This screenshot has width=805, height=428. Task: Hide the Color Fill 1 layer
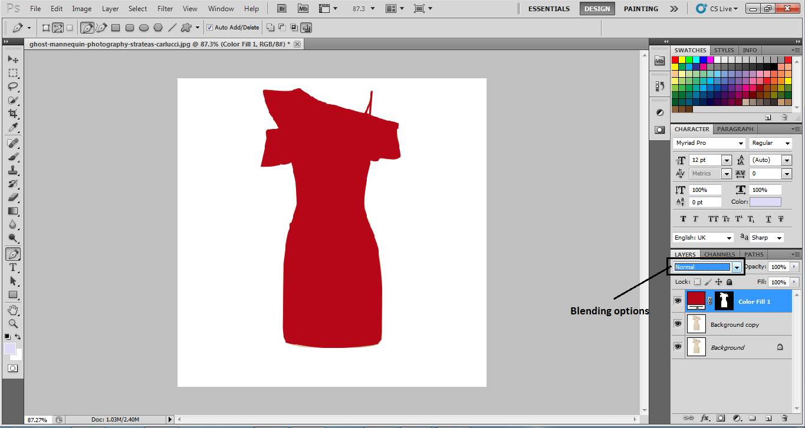coord(678,301)
